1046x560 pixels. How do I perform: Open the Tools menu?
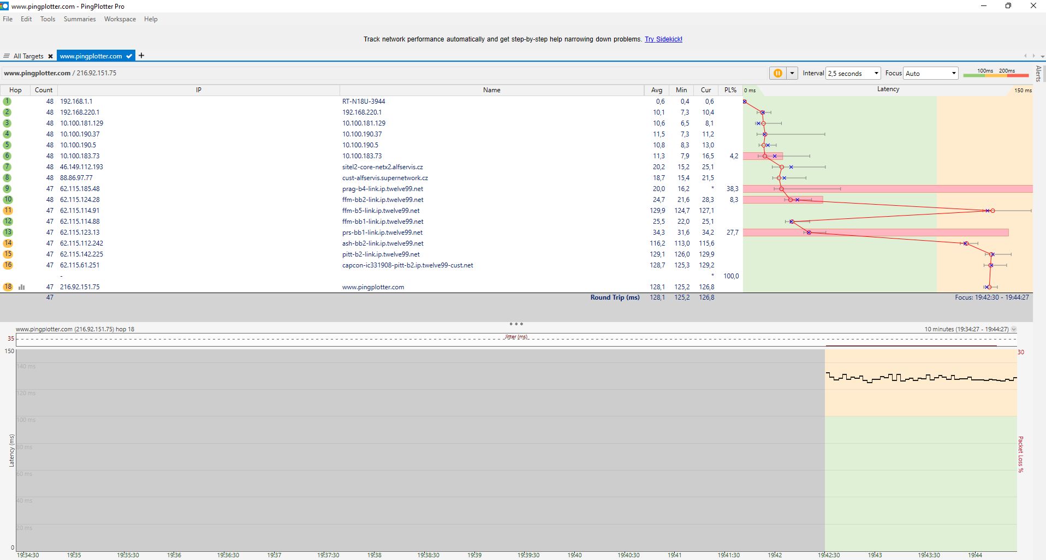click(47, 19)
